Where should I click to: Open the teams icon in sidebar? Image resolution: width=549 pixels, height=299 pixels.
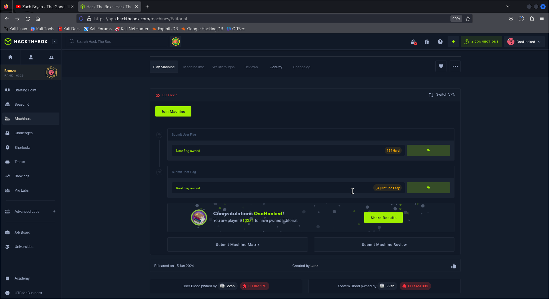51,57
